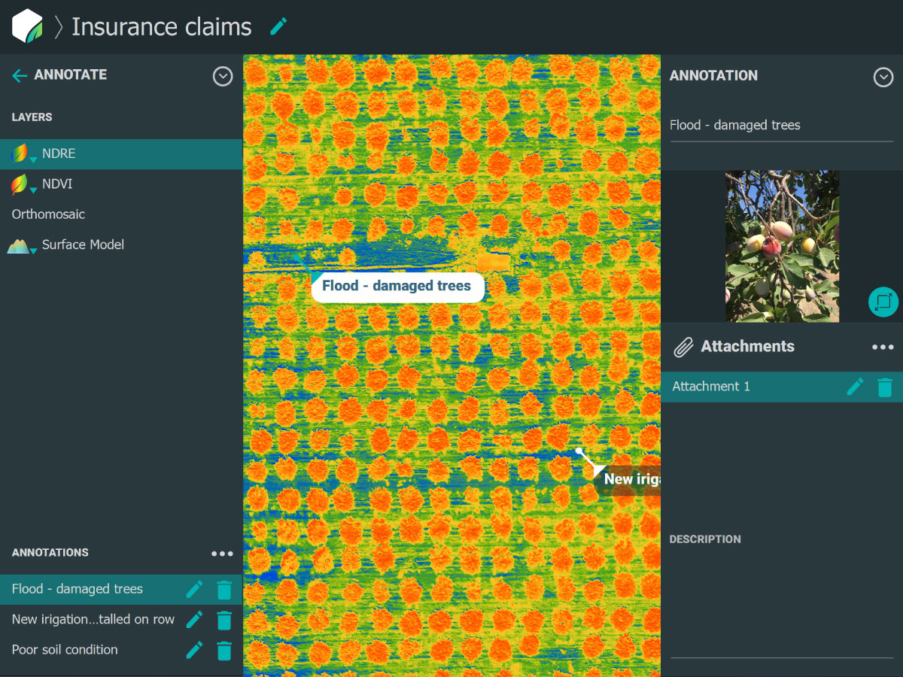Click the New irrigation map marker label
The height and width of the screenshot is (677, 903).
pos(631,479)
